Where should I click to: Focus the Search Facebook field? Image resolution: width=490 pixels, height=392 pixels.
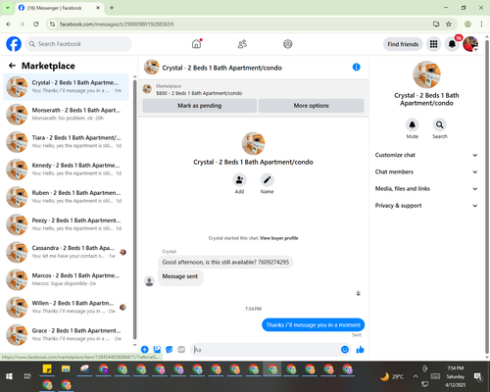pos(78,44)
